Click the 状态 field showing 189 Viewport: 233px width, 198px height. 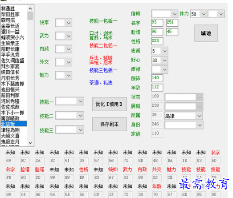point(157,97)
